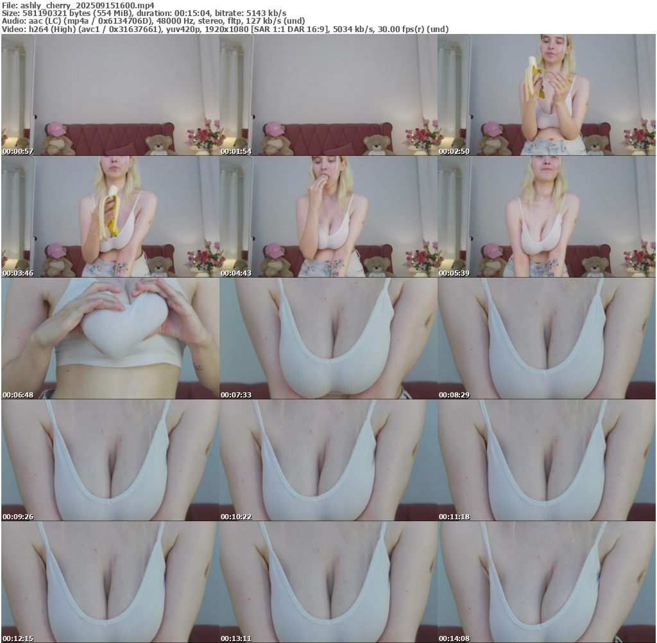Click the 00:09:26 thumbnail
The height and width of the screenshot is (643, 657).
coord(110,460)
